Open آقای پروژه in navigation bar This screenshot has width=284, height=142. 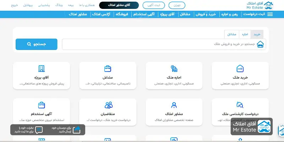coord(167,14)
